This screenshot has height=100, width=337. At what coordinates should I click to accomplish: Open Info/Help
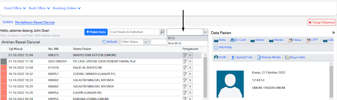point(223,47)
